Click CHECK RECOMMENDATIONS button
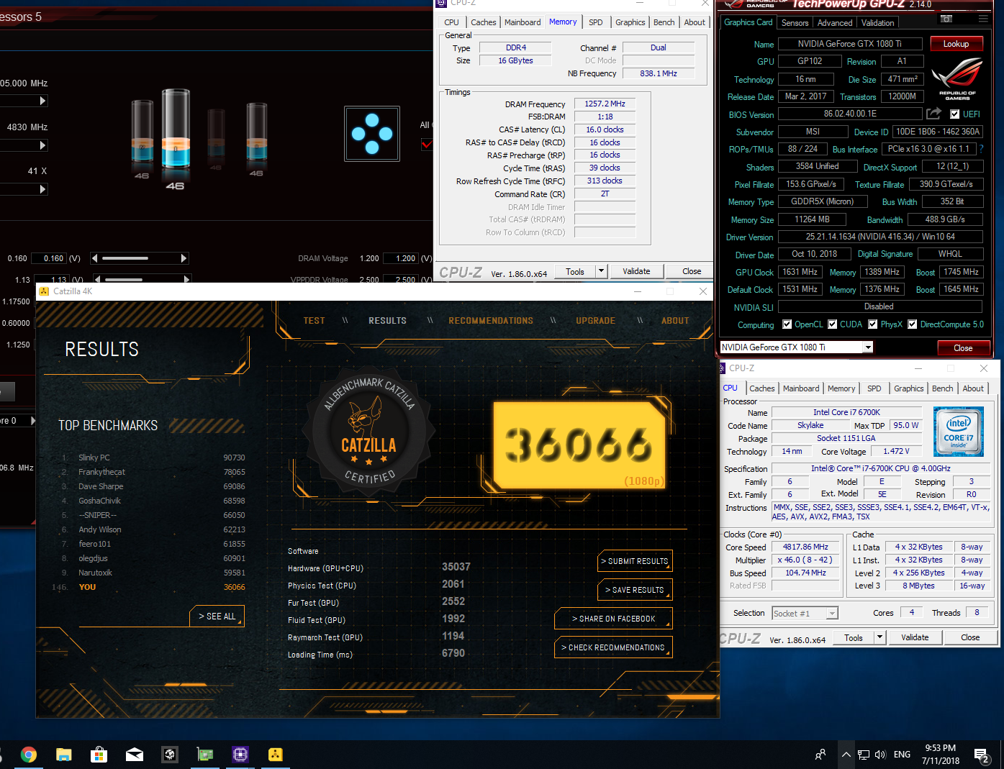Viewport: 1004px width, 769px height. point(613,647)
